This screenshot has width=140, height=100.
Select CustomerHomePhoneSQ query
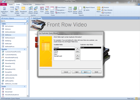coord(14,52)
